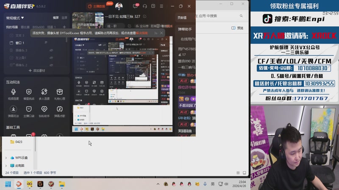Open 直播伴侣 app in taskbar
This screenshot has height=190, width=339.
[19, 184]
